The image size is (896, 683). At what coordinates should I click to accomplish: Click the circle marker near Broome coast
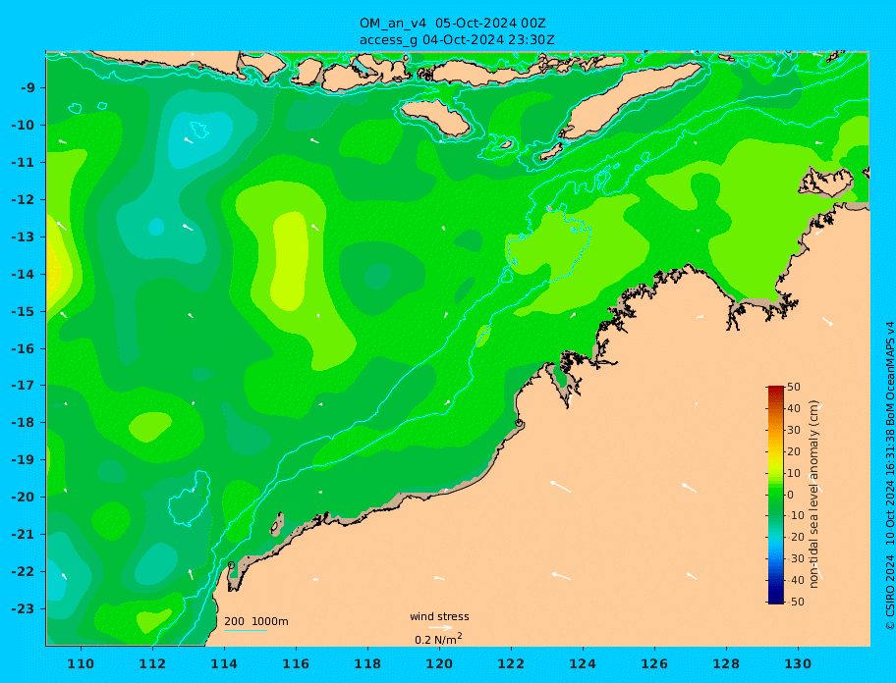pyautogui.click(x=519, y=423)
